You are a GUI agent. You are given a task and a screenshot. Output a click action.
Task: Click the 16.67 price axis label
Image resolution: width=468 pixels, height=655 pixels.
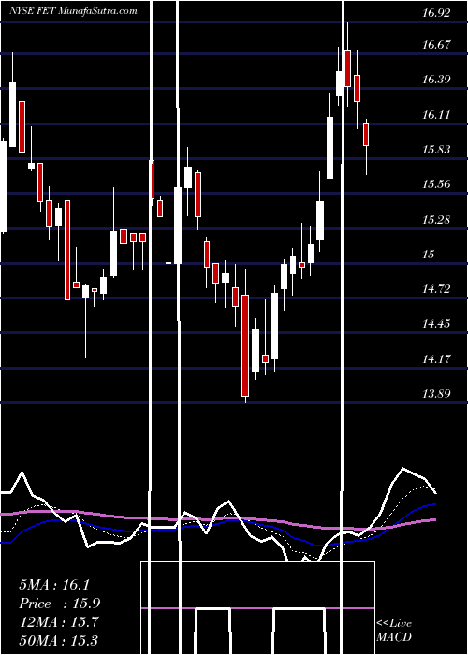436,45
